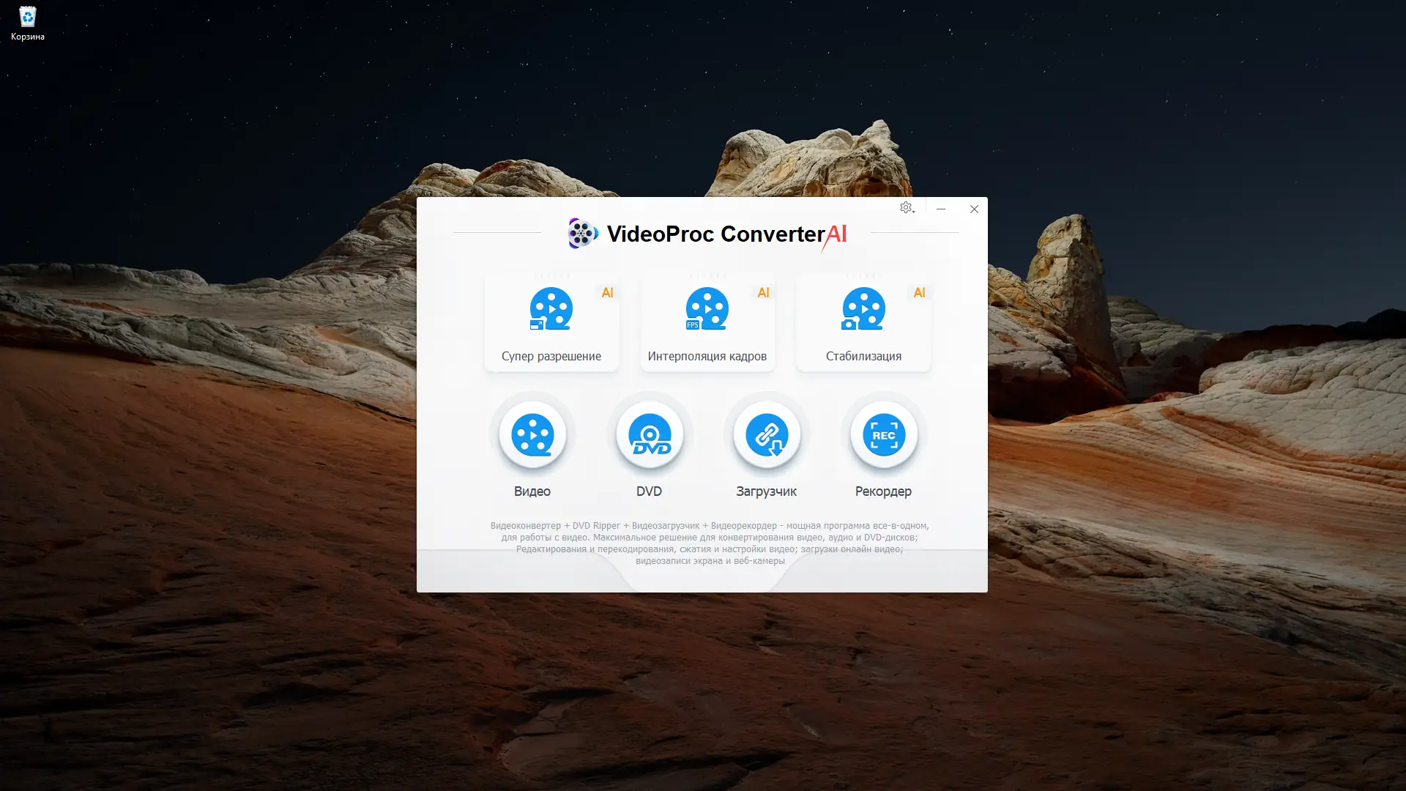Start the Рекордер screen recorder

[884, 435]
